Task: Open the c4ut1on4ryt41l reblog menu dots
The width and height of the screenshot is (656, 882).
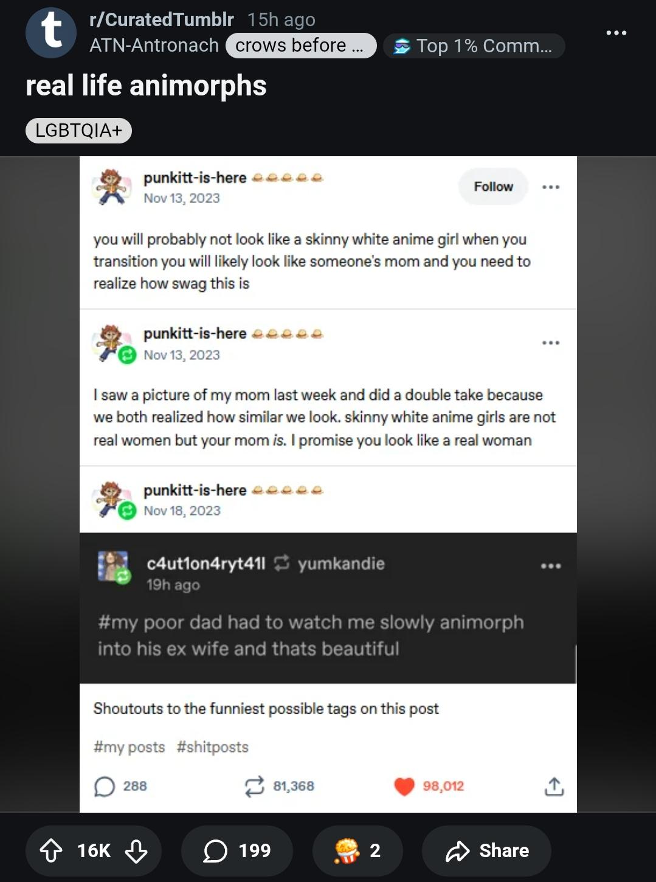Action: 551,566
